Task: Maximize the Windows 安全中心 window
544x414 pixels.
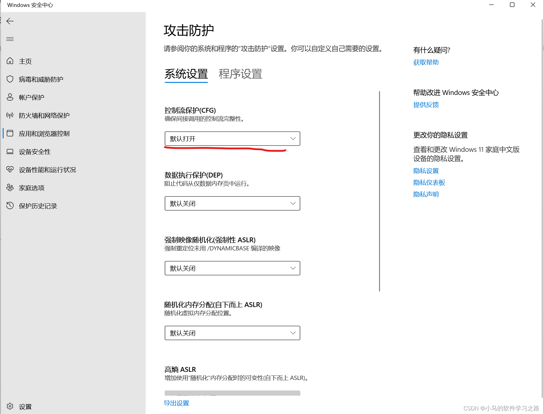Action: pos(512,5)
